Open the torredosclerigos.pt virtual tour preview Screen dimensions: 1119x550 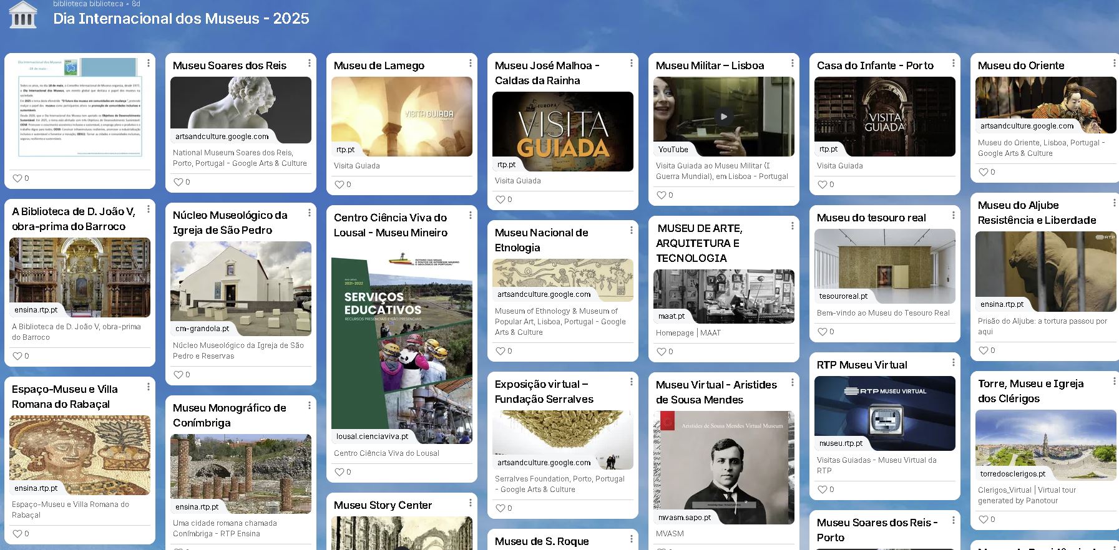click(x=1046, y=445)
